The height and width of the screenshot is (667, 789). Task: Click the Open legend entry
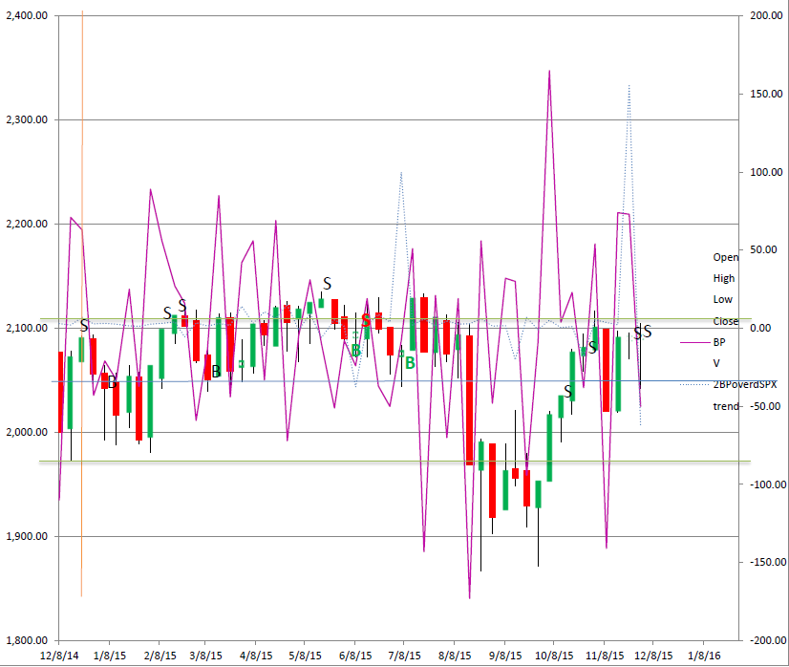pyautogui.click(x=725, y=257)
